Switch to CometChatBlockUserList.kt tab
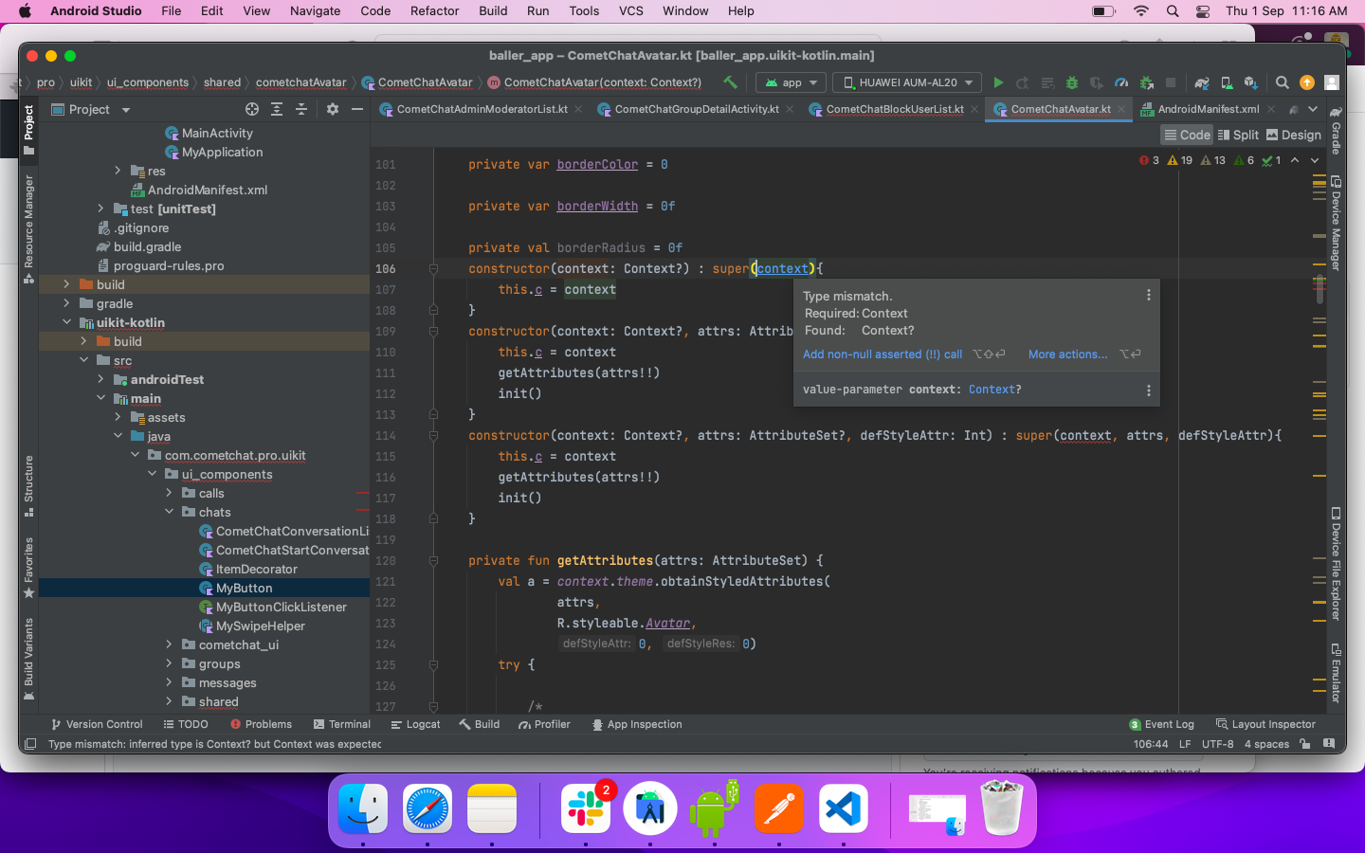The height and width of the screenshot is (853, 1365). (x=894, y=109)
